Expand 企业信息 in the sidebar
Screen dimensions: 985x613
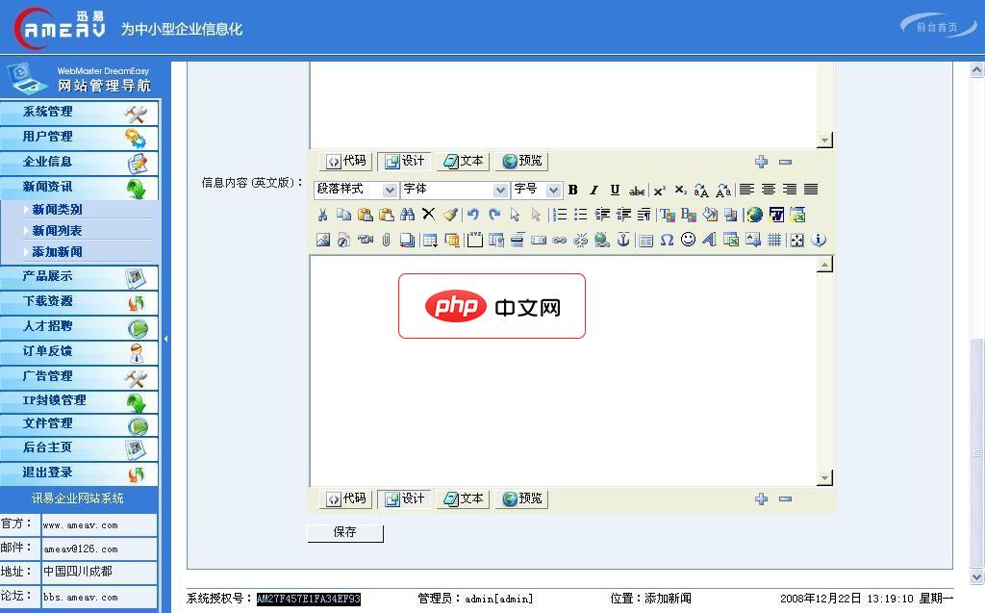(x=79, y=163)
